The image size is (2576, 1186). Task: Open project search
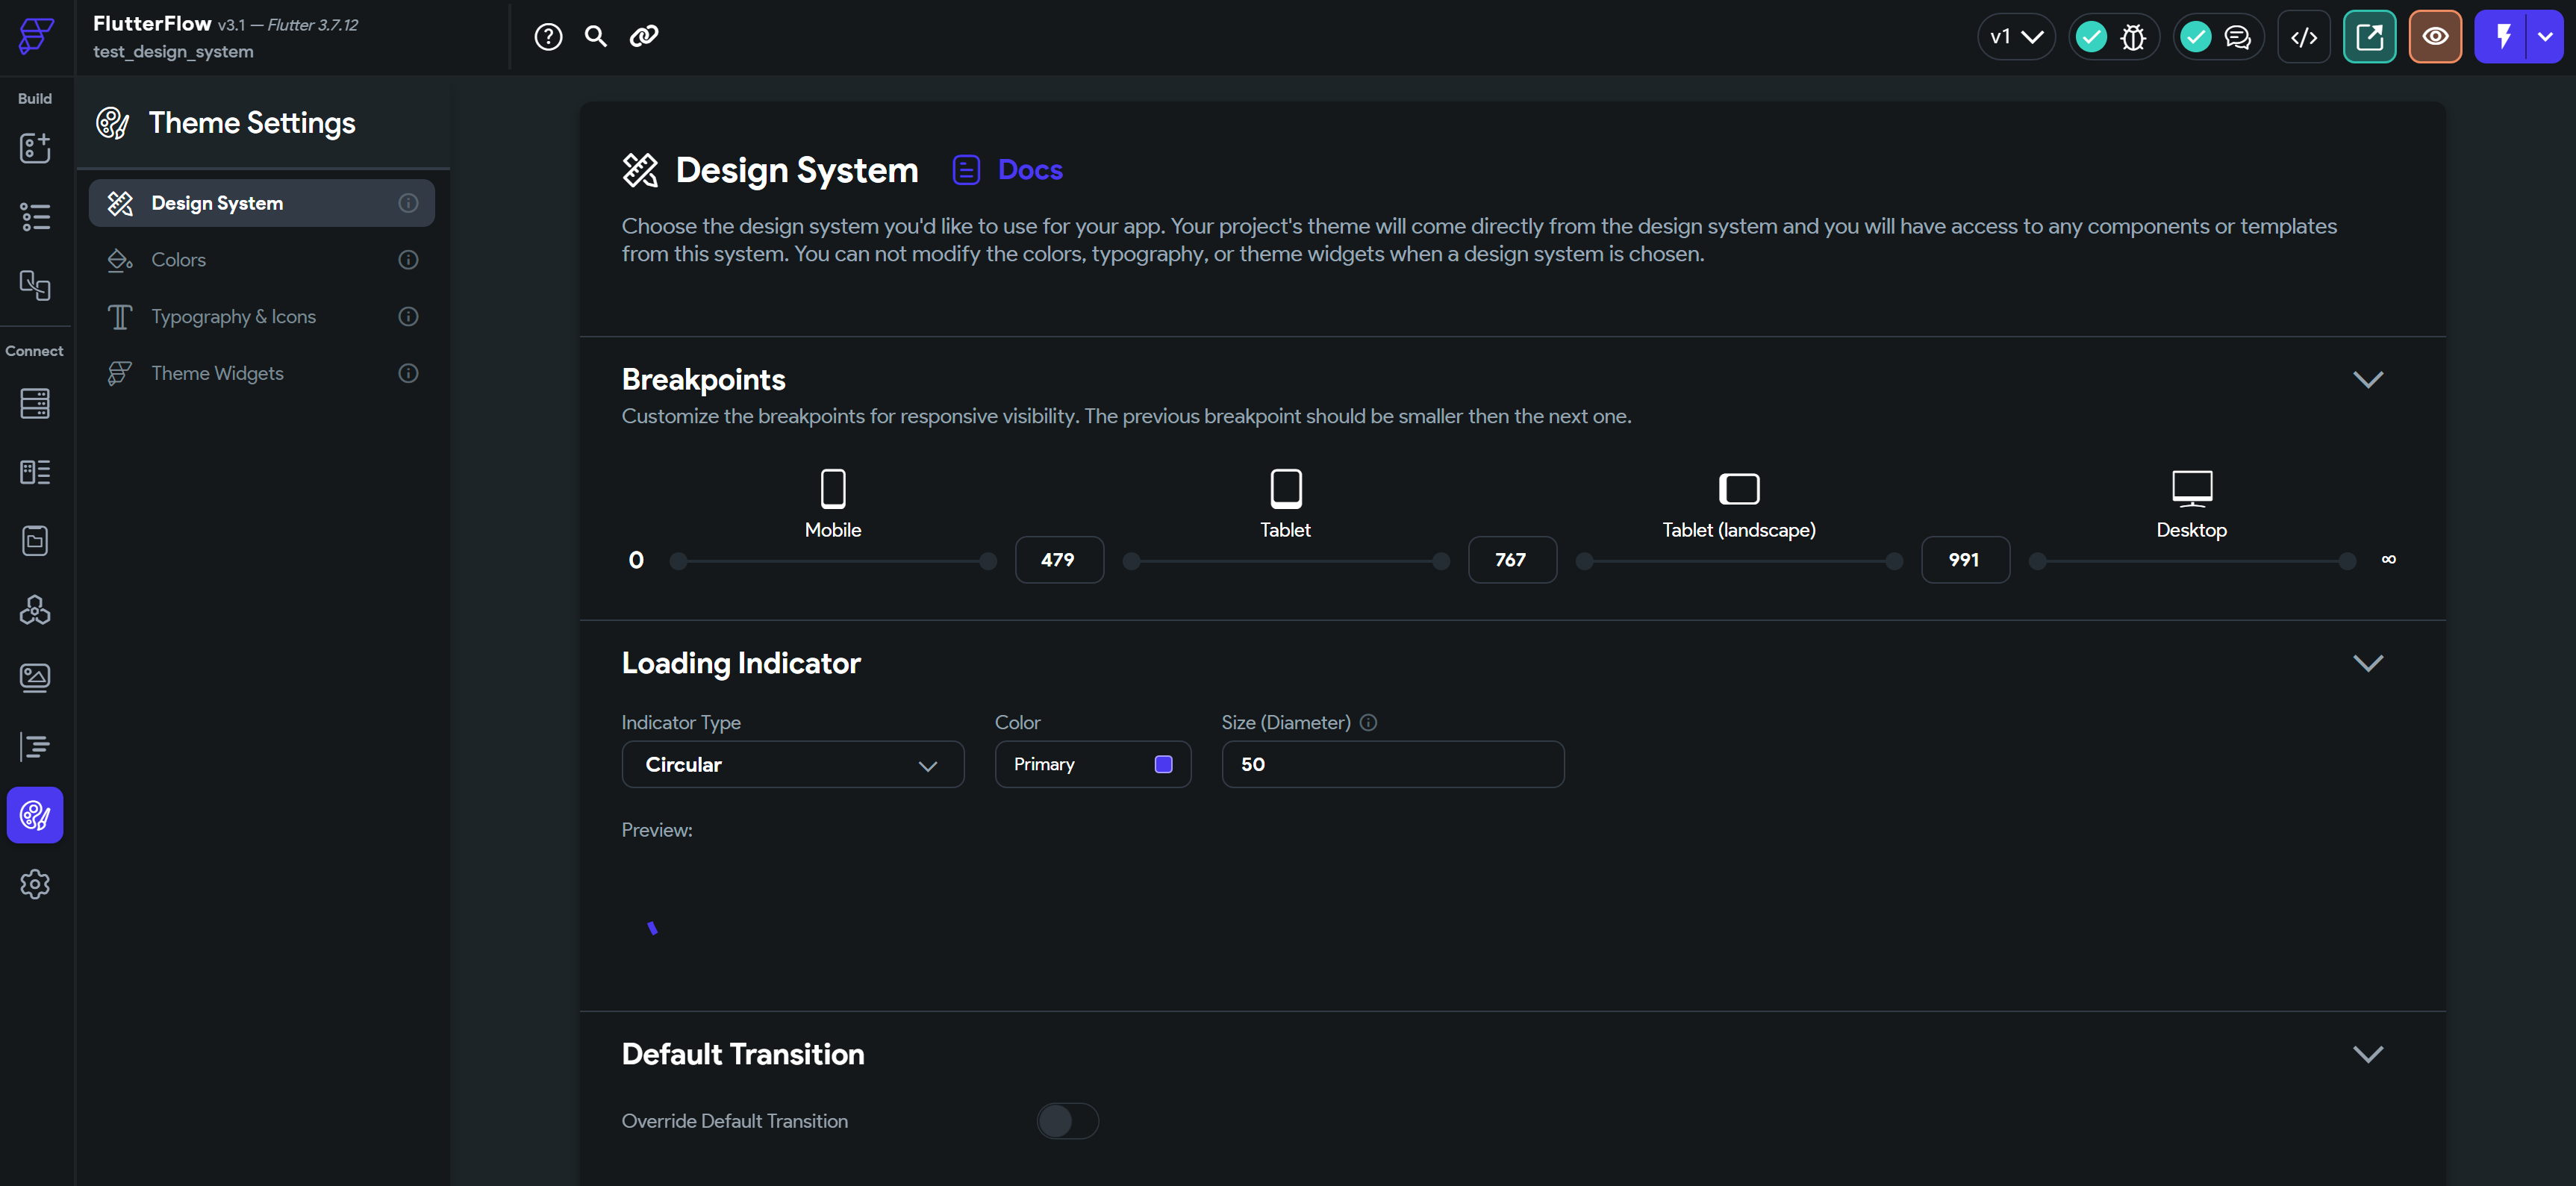tap(595, 36)
